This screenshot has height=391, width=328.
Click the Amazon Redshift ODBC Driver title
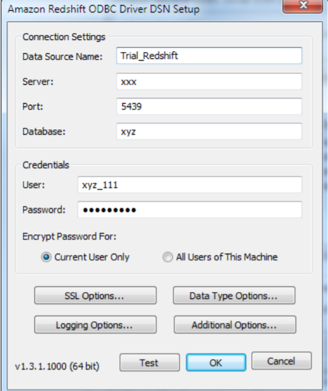click(x=104, y=9)
